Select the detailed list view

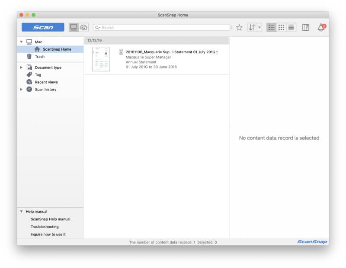(x=291, y=27)
